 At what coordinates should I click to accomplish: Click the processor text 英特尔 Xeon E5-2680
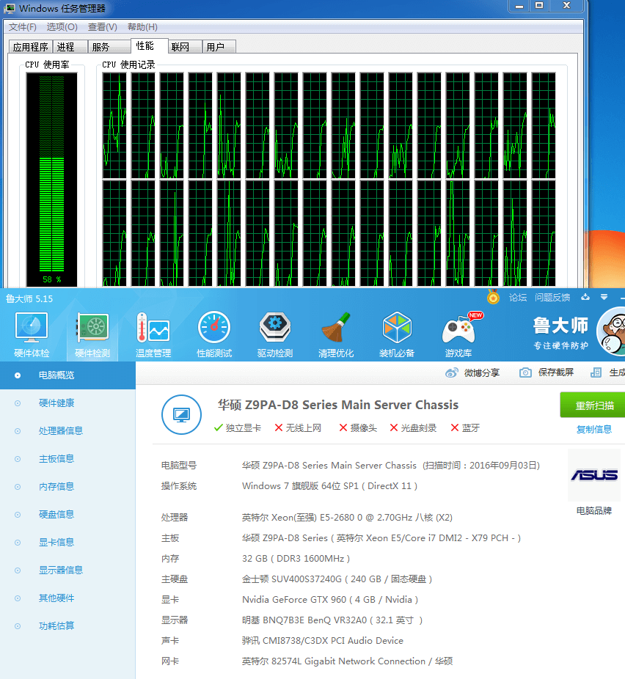point(347,518)
